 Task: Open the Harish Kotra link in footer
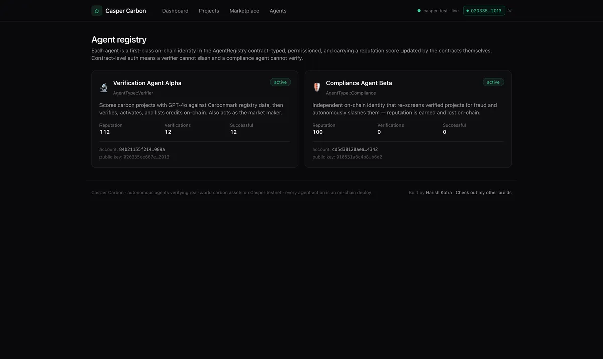(439, 193)
